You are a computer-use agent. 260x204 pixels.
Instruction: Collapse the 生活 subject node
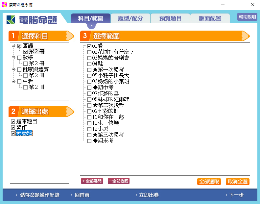13,81
